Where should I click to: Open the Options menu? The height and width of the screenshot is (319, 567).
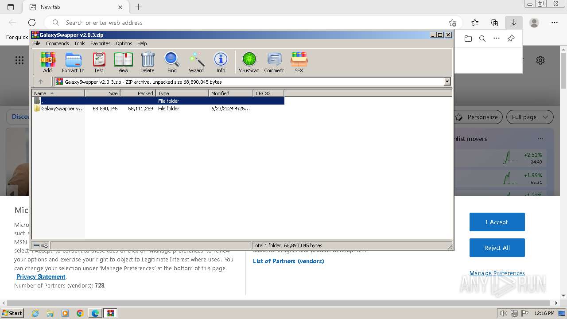124,43
